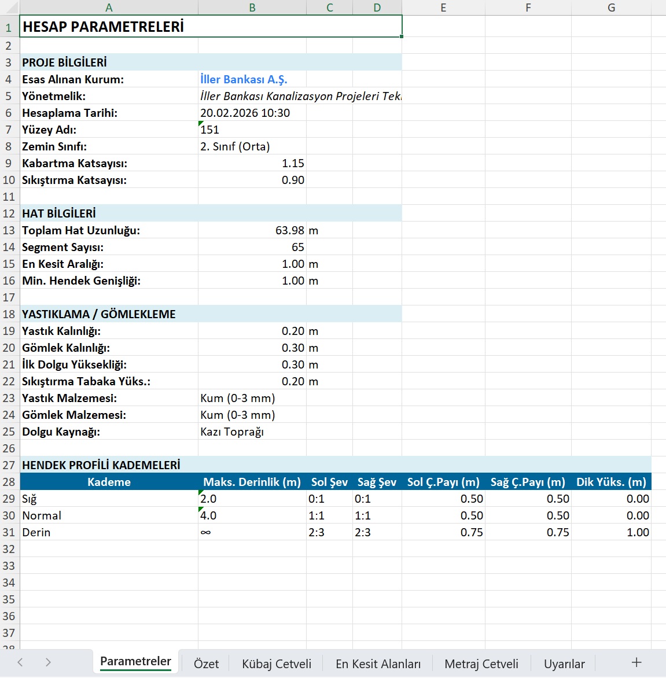Select row 1 header
Screen dimensions: 666x678
(x=9, y=27)
